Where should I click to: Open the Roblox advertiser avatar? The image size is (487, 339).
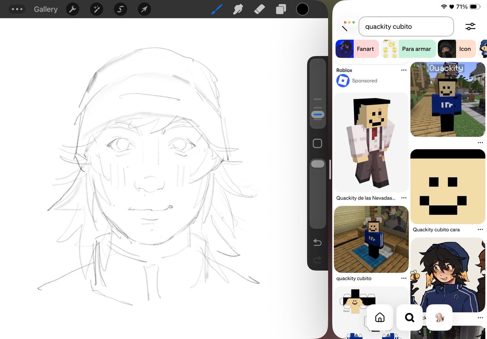(343, 80)
